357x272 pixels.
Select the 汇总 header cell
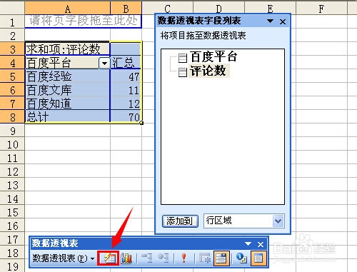tap(126, 63)
